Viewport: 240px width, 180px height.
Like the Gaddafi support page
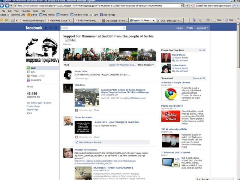tap(71, 40)
